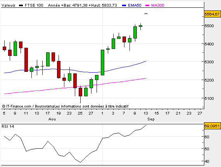Image resolution: width=221 pixels, height=167 pixels.
Task: Click the Valeurs label
Action: [x=8, y=5]
